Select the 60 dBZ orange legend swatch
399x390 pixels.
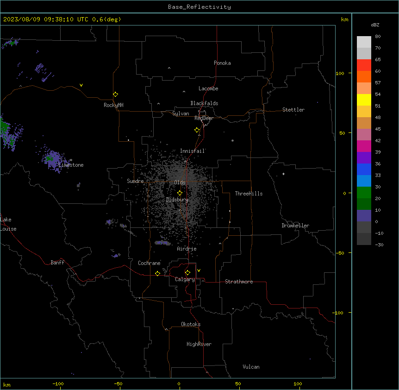[x=364, y=76]
